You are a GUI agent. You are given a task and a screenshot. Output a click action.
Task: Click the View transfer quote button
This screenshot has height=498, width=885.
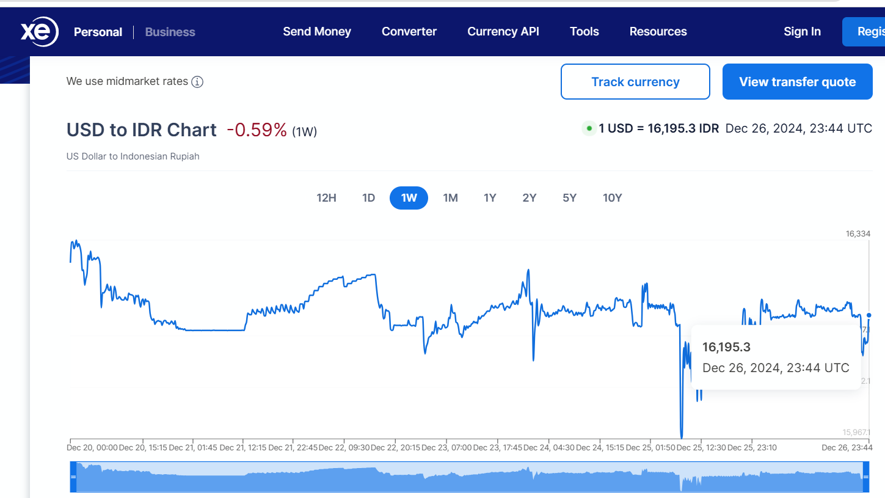pyautogui.click(x=797, y=82)
